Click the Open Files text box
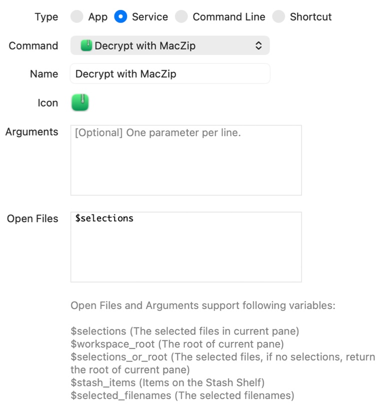The image size is (384, 407). (186, 245)
